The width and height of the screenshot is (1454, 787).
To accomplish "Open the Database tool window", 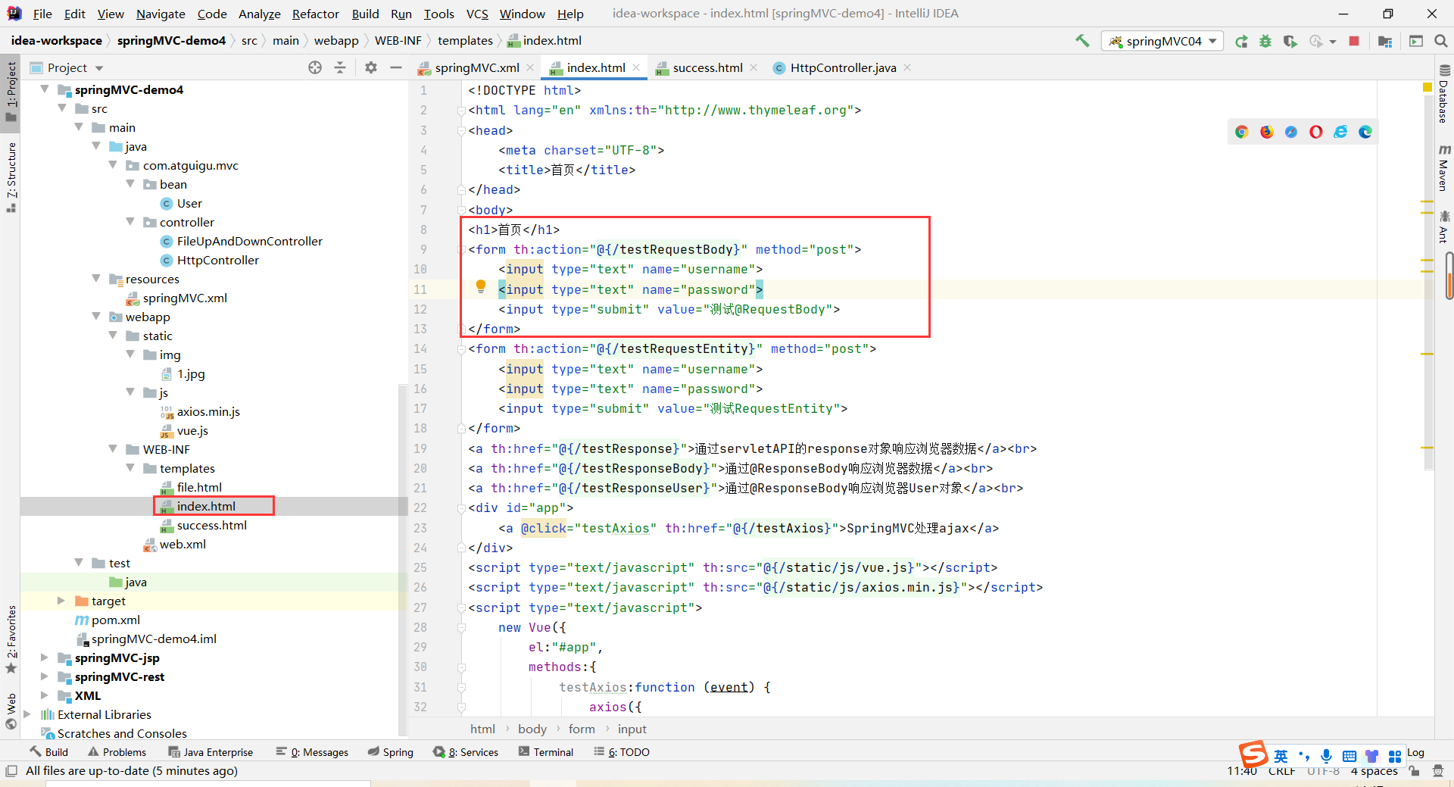I will [1443, 93].
